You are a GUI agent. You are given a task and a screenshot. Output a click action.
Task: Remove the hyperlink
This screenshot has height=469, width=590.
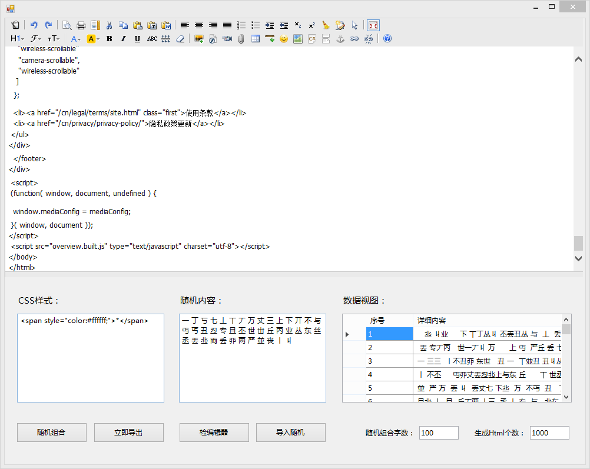click(x=369, y=39)
